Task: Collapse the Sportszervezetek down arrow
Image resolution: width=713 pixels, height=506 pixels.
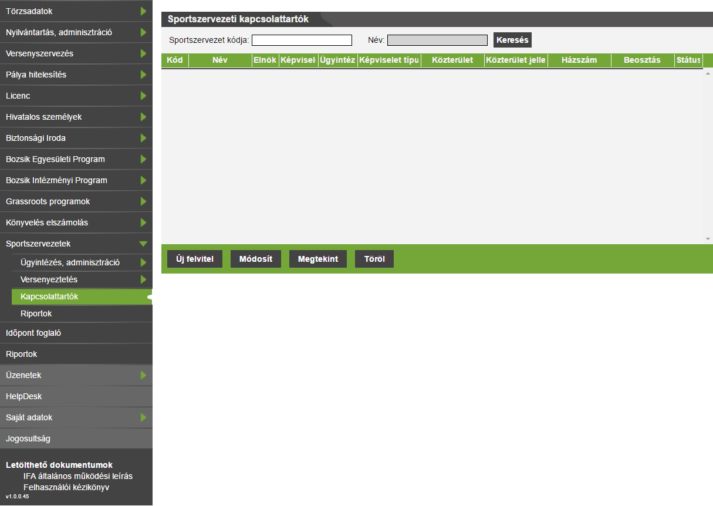Action: [x=143, y=244]
